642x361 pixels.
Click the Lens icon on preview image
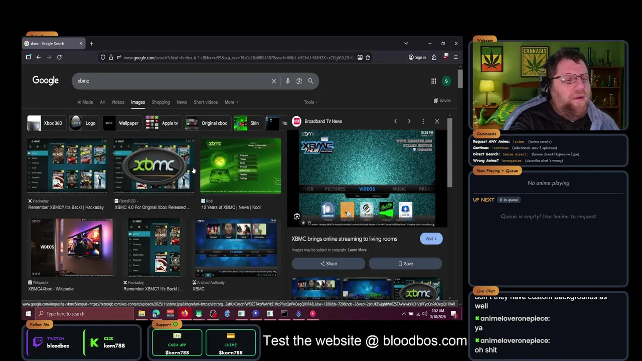(x=297, y=217)
